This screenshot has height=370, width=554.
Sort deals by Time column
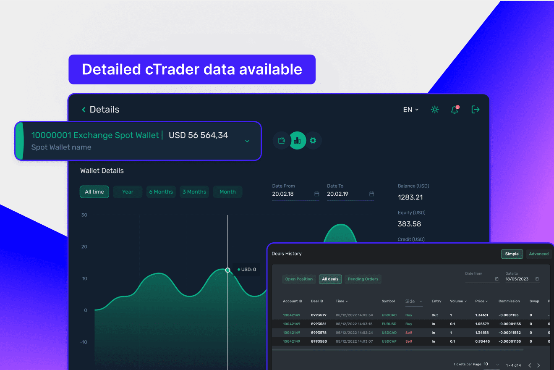[342, 301]
